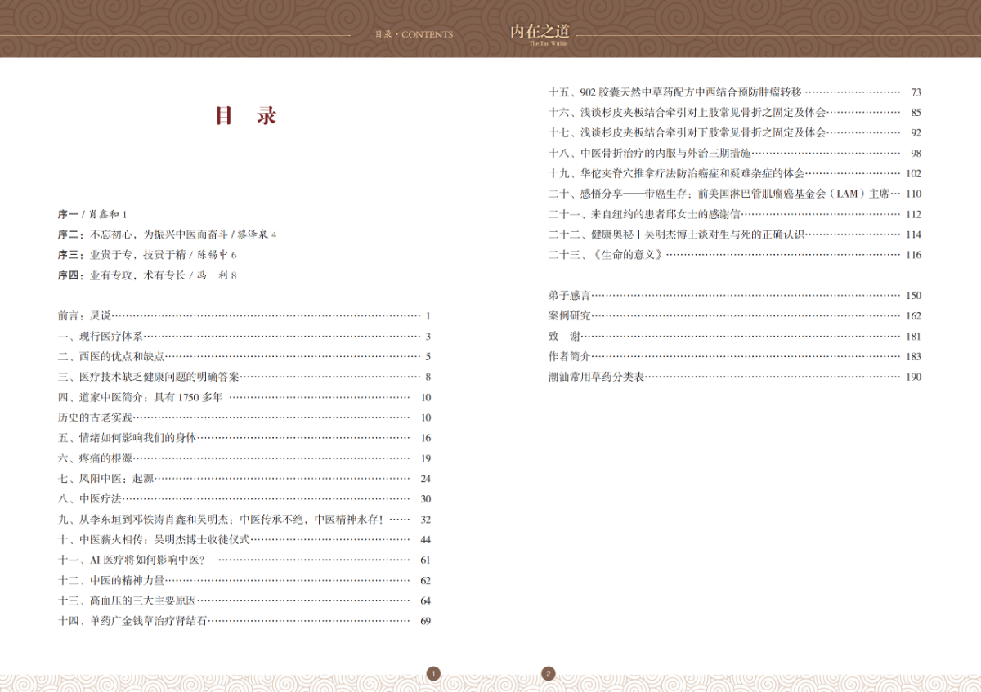The height and width of the screenshot is (692, 981).
Task: Click page number badge '2' at page bottom
Action: [x=548, y=674]
